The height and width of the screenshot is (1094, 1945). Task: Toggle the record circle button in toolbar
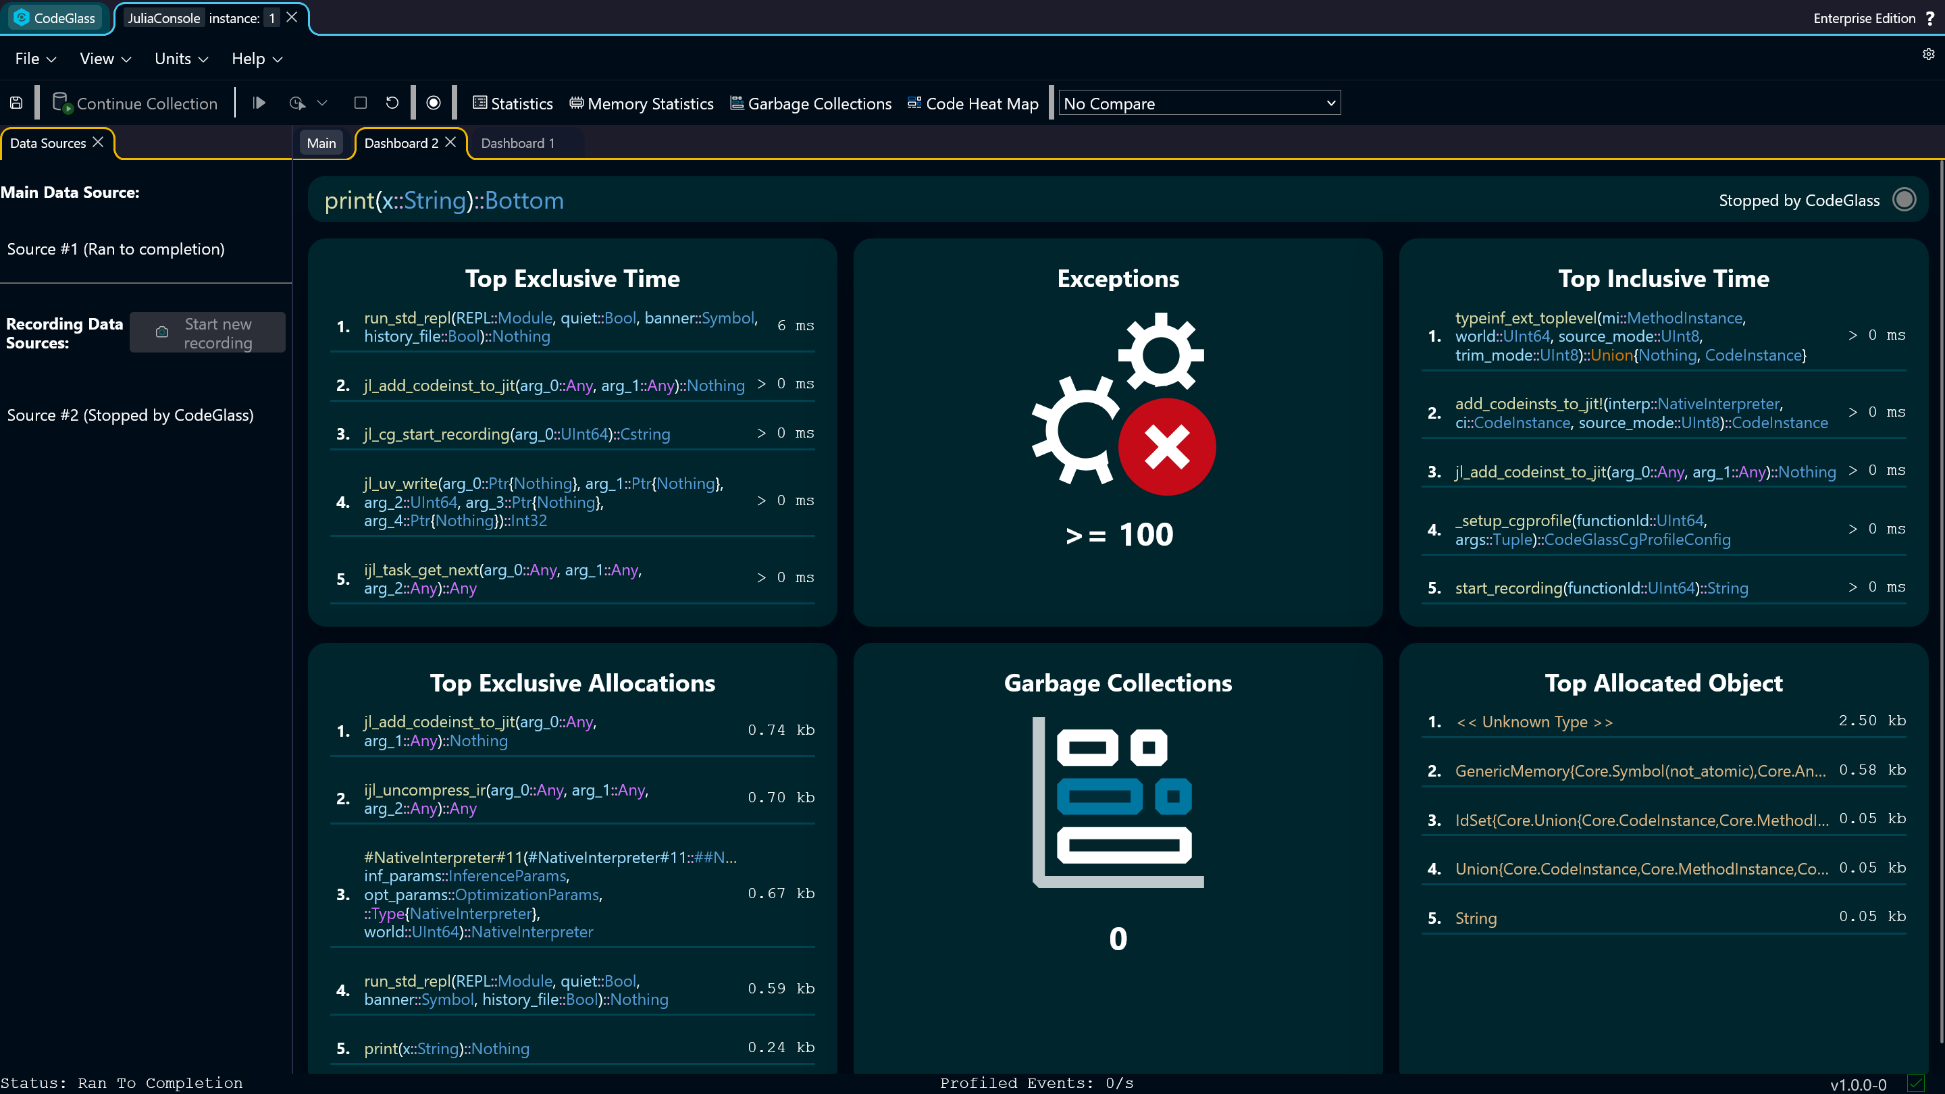click(x=434, y=103)
